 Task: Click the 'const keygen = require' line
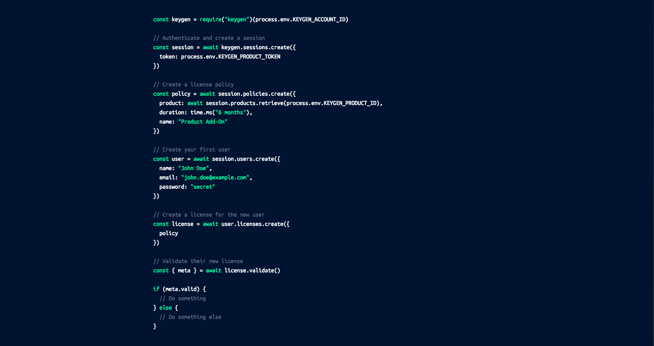pos(251,19)
